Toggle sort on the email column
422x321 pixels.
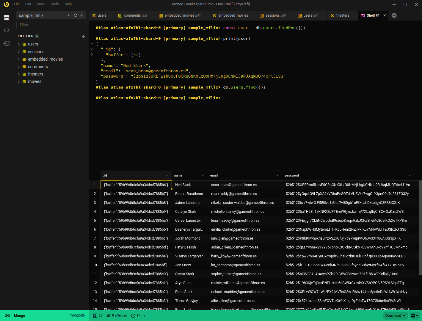pos(277,176)
